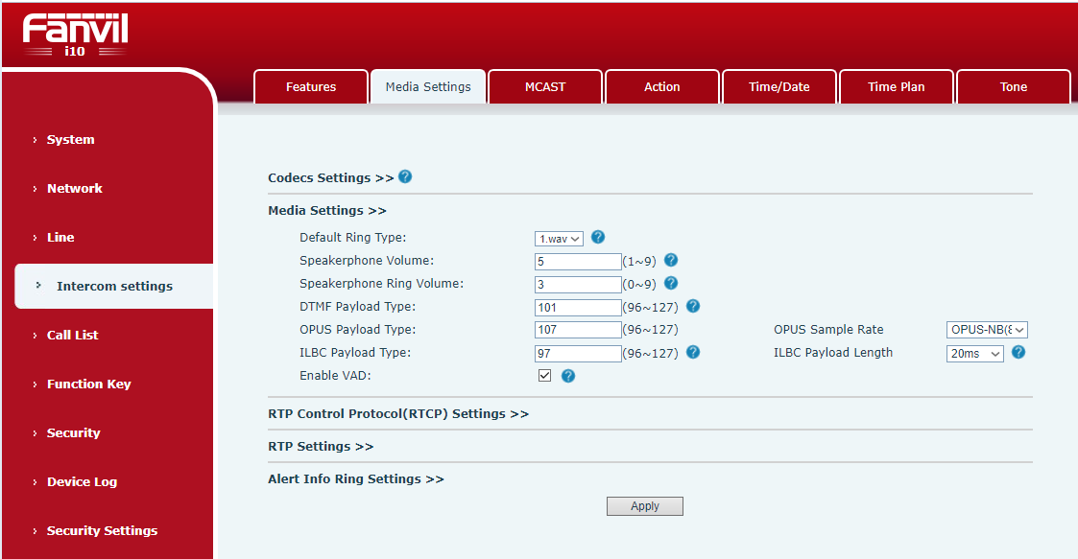Open the OPUS Sample Rate dropdown

pos(986,330)
